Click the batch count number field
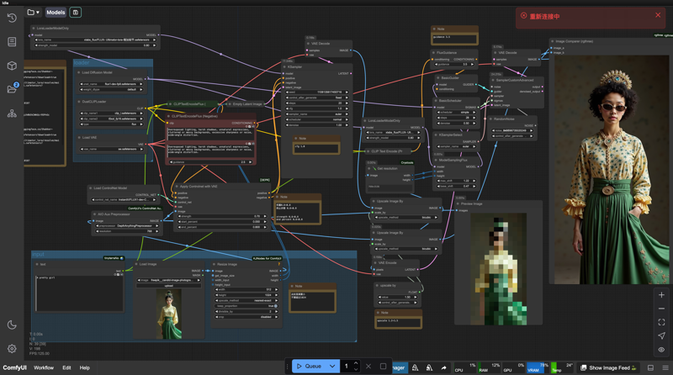Viewport: 673px width, 375px height. point(347,367)
